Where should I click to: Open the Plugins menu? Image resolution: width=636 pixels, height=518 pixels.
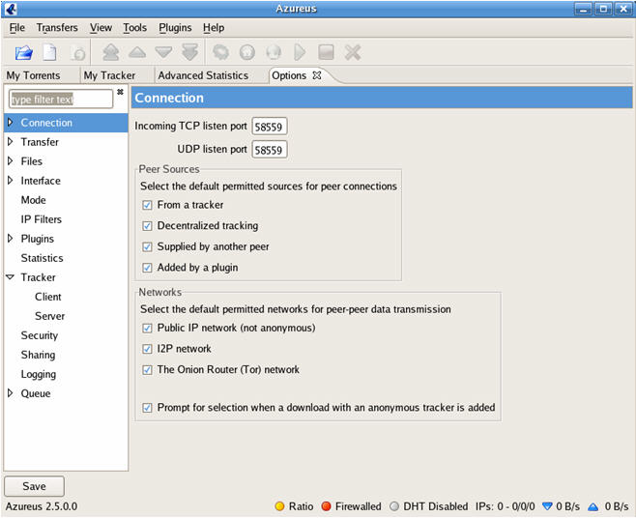point(175,28)
